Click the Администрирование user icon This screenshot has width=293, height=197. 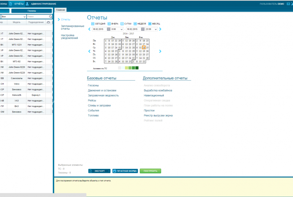point(27,4)
